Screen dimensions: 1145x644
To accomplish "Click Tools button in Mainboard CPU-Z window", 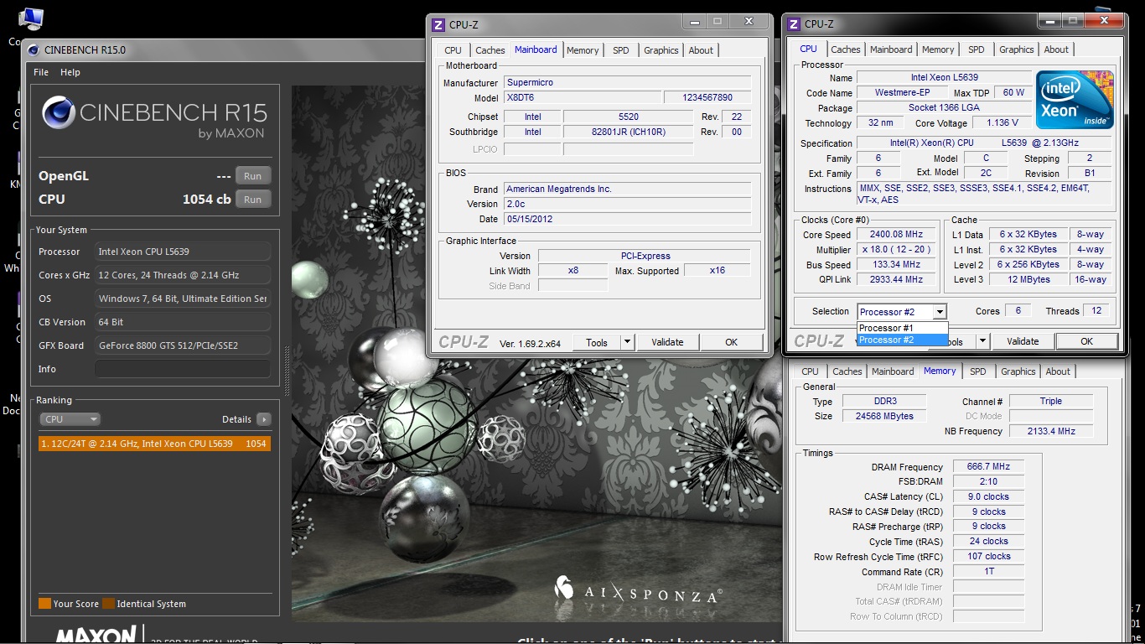I will click(x=597, y=342).
